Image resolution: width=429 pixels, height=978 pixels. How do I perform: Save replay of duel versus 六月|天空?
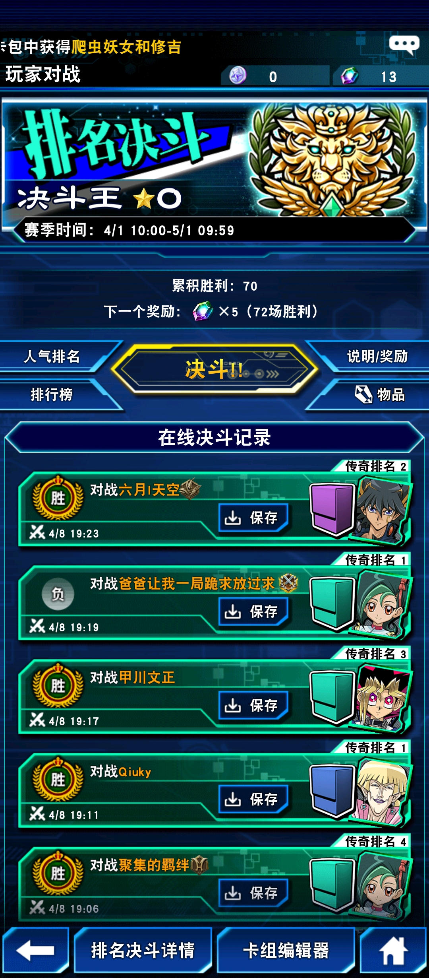(253, 518)
